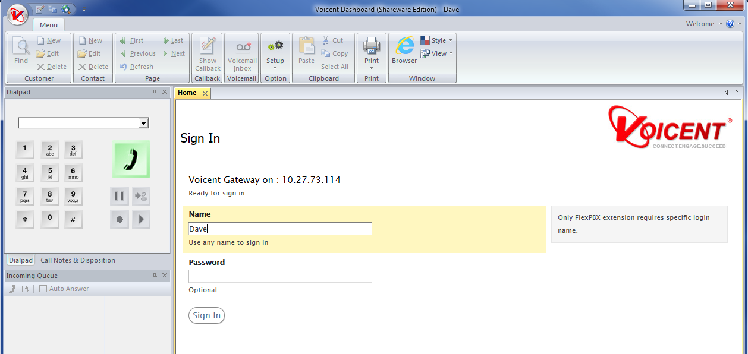Image resolution: width=748 pixels, height=354 pixels.
Task: Switch to Call Notes & Disposition tab
Action: click(78, 260)
